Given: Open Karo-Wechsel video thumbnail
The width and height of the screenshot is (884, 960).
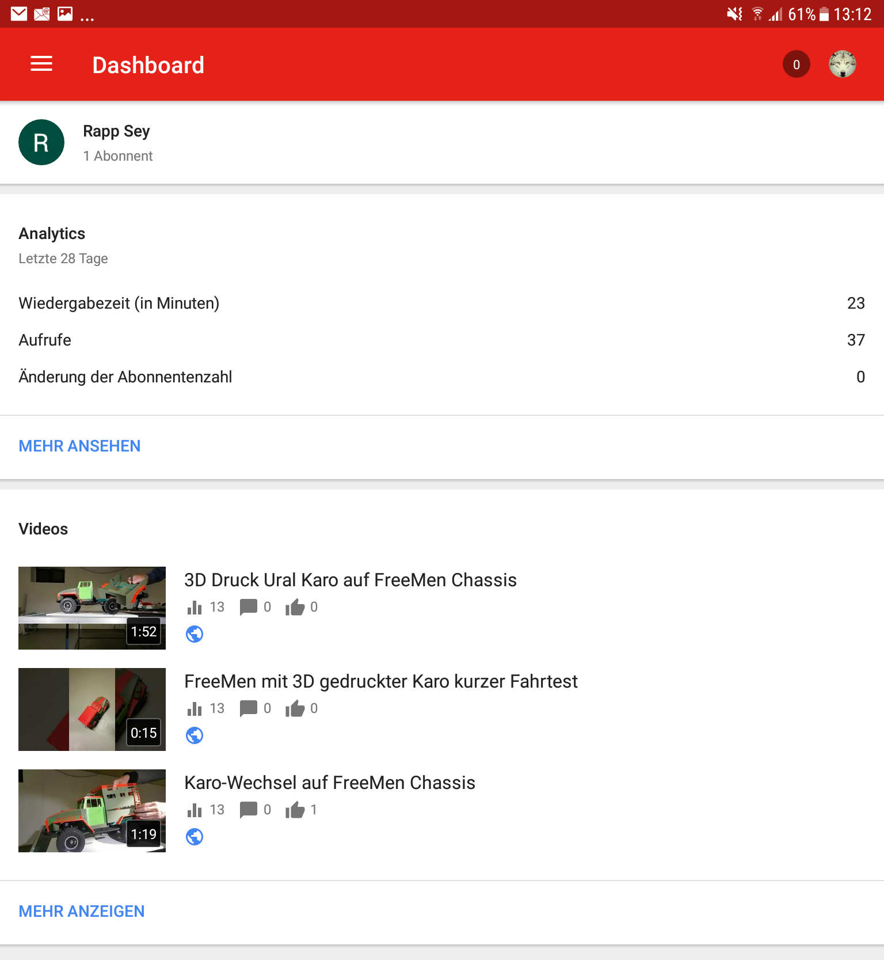Looking at the screenshot, I should coord(92,811).
